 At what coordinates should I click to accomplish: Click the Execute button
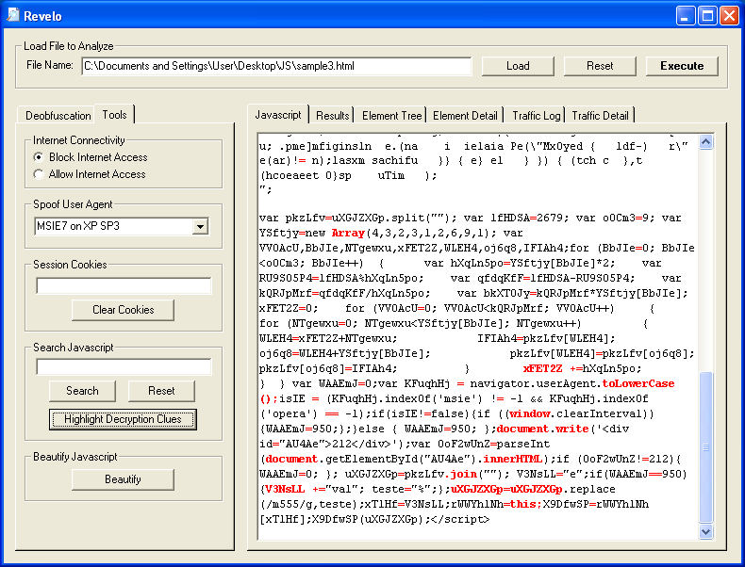click(x=682, y=66)
